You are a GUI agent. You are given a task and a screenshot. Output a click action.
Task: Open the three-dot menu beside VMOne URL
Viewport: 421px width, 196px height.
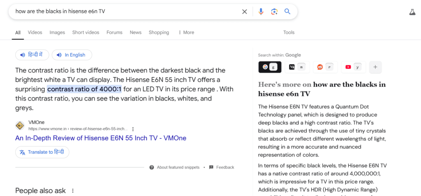coord(133,129)
